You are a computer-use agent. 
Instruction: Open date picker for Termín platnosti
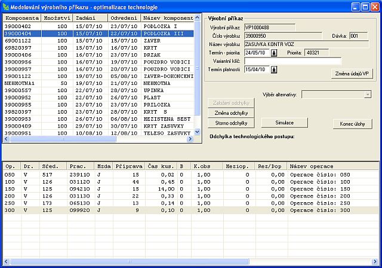[274, 70]
